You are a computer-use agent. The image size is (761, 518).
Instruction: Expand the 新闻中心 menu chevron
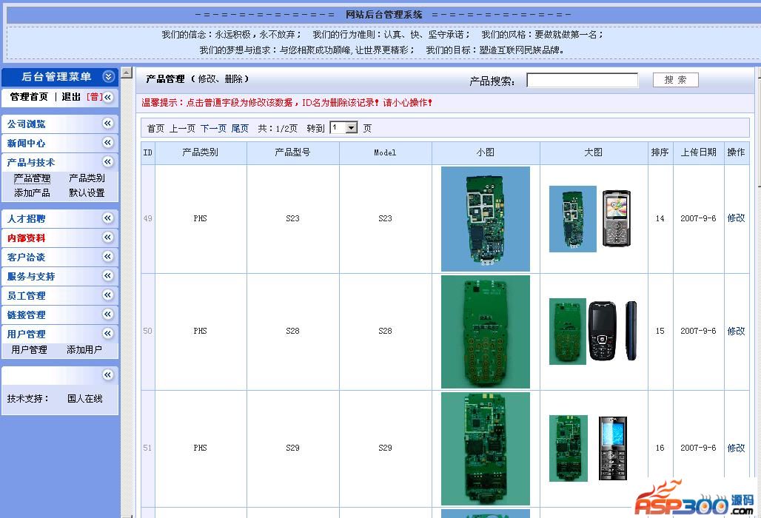(108, 143)
